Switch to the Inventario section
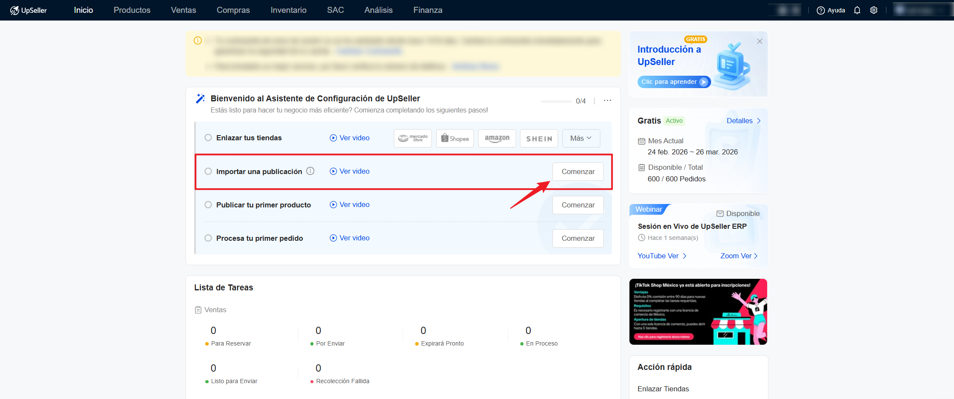 pos(288,10)
